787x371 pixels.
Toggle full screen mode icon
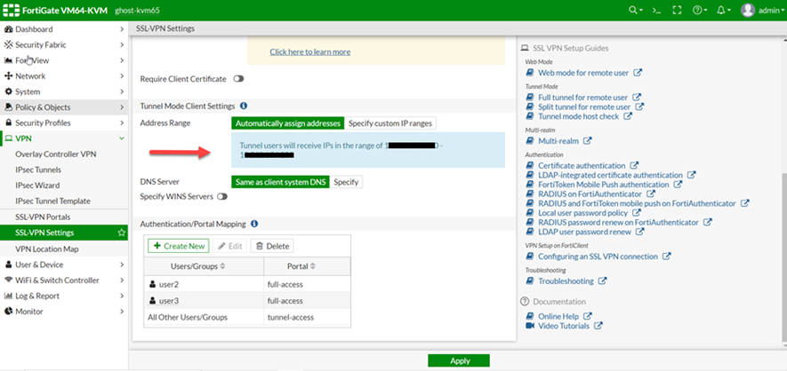[678, 10]
